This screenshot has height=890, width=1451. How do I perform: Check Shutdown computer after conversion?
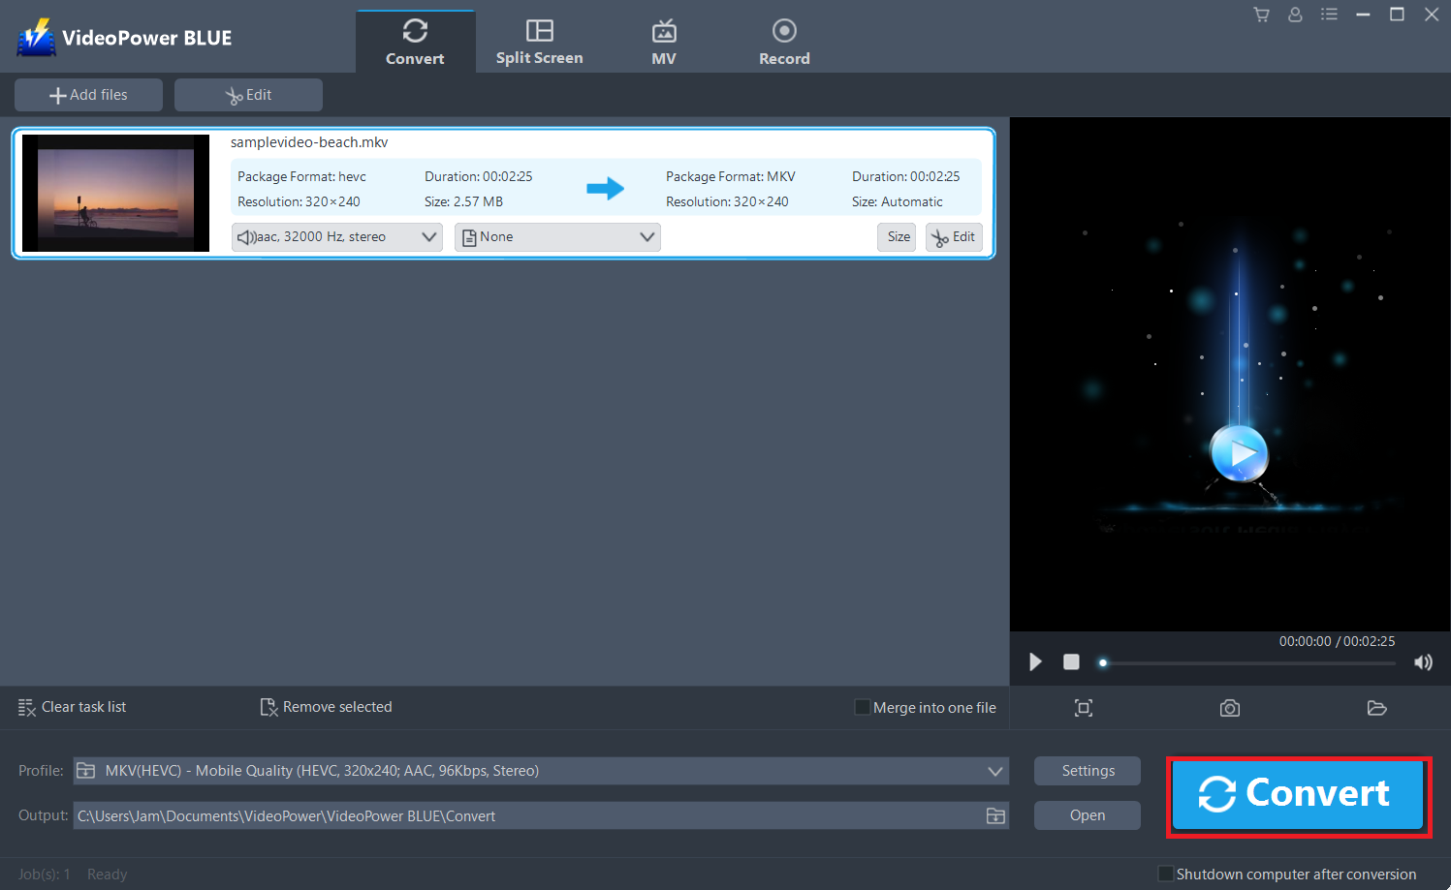point(1166,874)
